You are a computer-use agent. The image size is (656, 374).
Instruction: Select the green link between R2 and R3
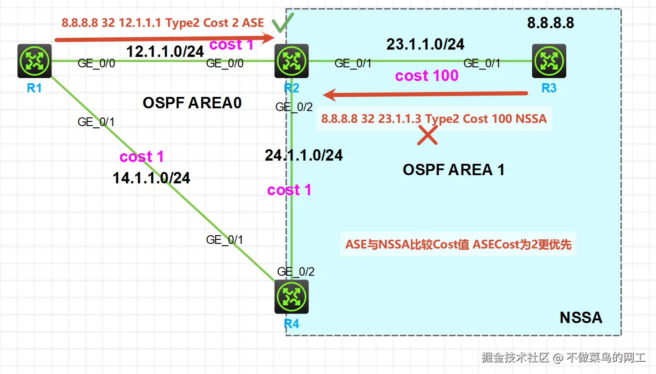[420, 61]
